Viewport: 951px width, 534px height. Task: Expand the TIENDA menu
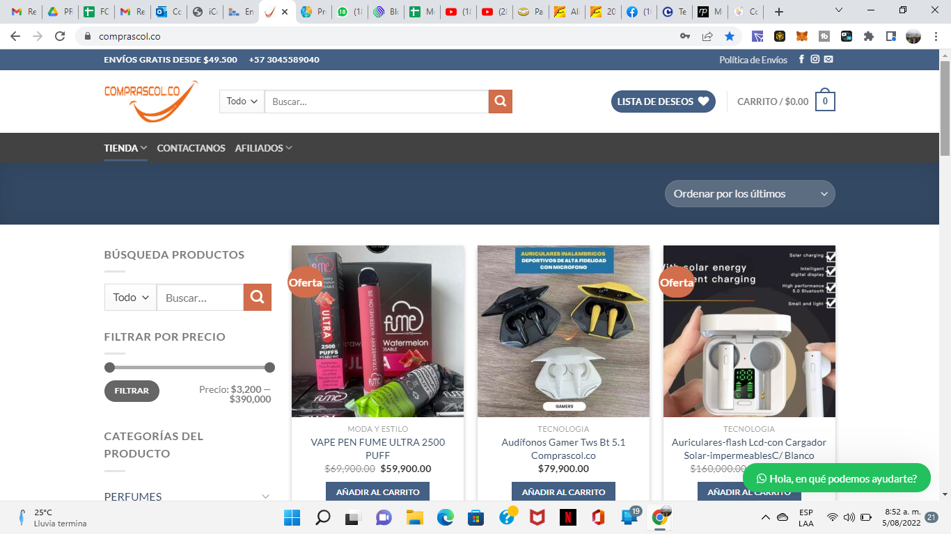pyautogui.click(x=125, y=148)
